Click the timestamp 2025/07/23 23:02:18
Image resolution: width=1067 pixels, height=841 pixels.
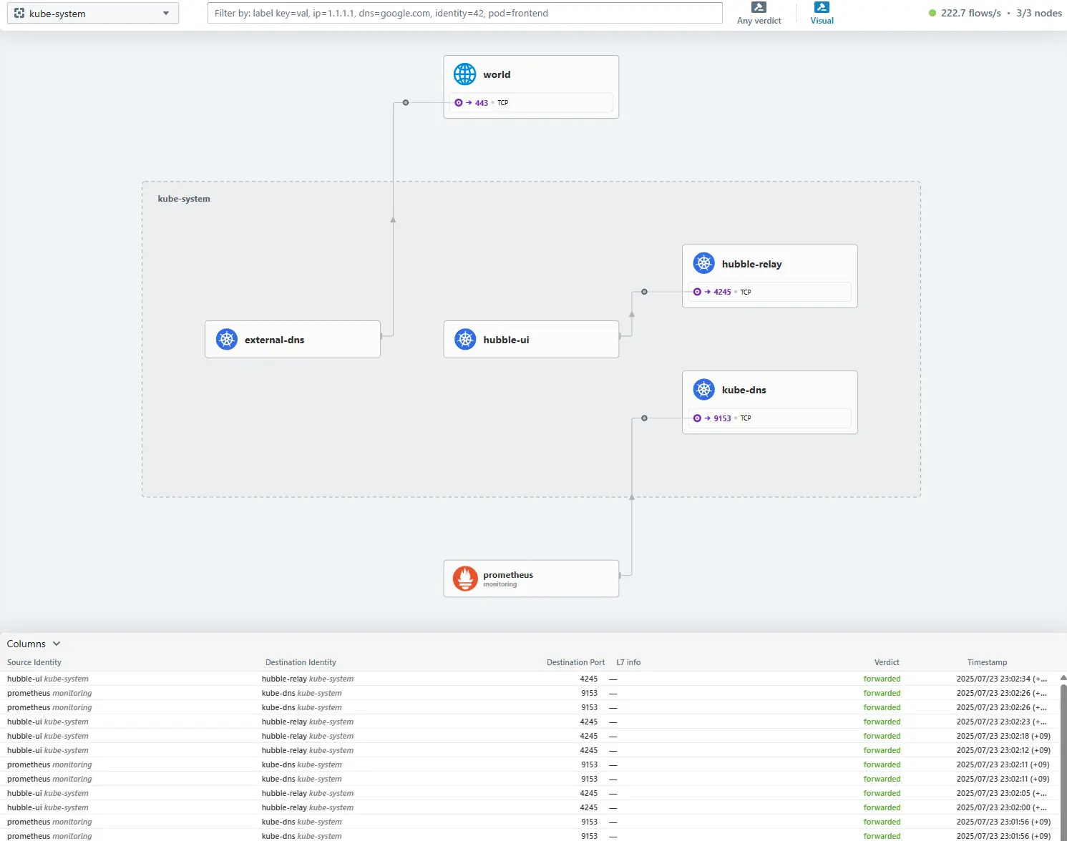point(1003,736)
